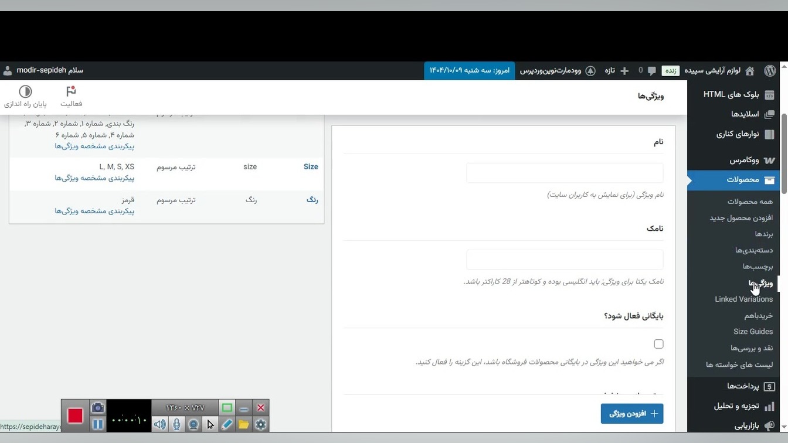Click the WordPress logo in admin bar
This screenshot has height=443, width=788.
pos(770,70)
